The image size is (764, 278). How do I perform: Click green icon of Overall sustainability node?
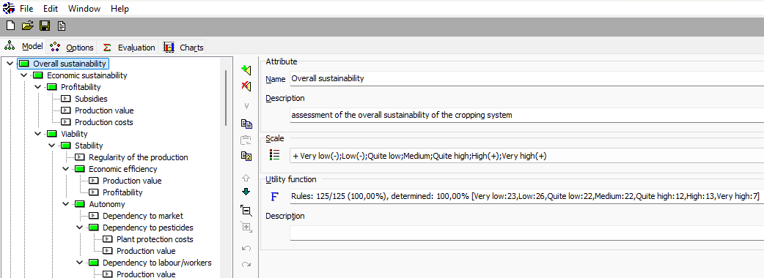click(x=24, y=64)
